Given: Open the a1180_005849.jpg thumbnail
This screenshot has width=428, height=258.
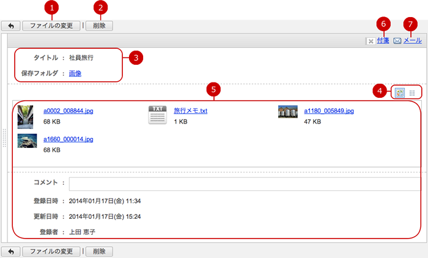Looking at the screenshot, I should tap(288, 112).
